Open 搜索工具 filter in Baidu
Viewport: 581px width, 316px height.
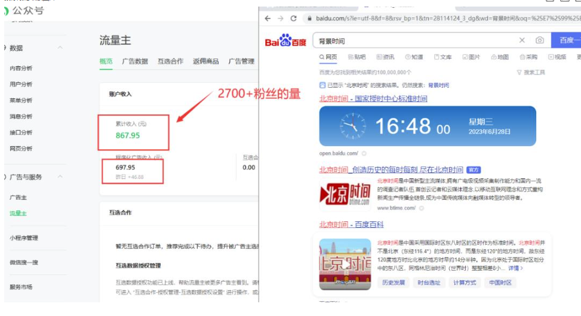531,72
